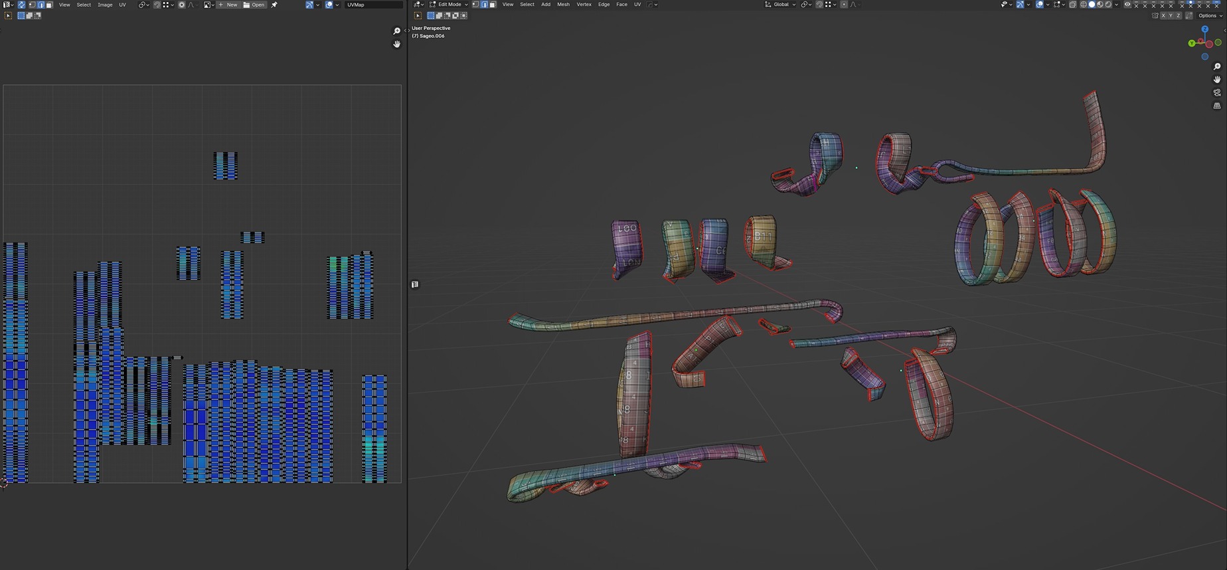1227x570 pixels.
Task: Open the Edit Mode dropdown
Action: click(x=449, y=5)
